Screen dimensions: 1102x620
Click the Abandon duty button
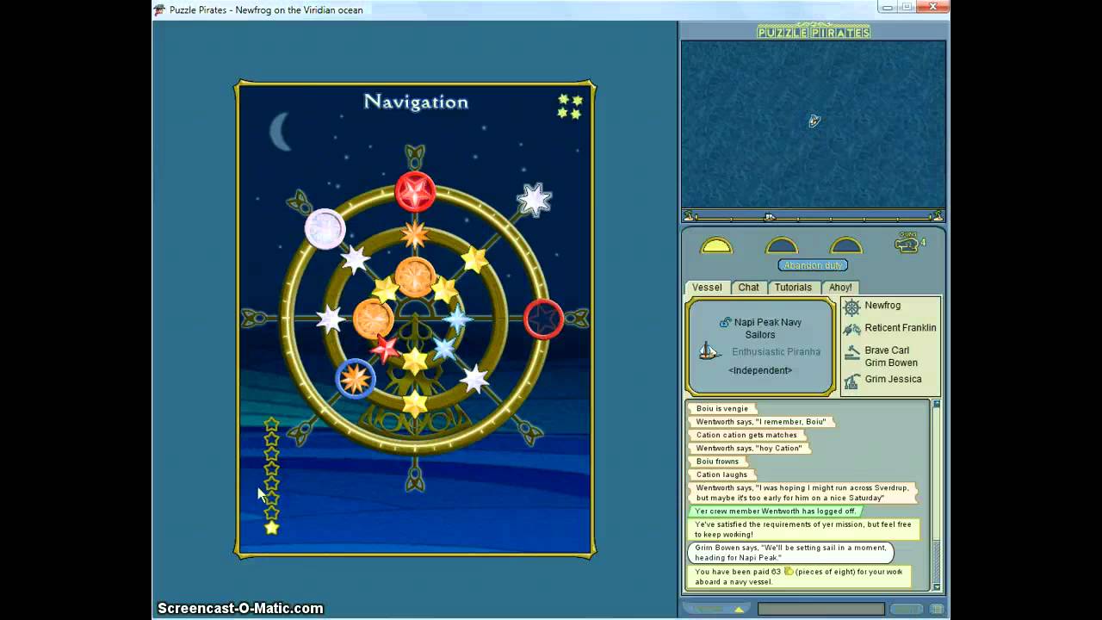pyautogui.click(x=813, y=265)
